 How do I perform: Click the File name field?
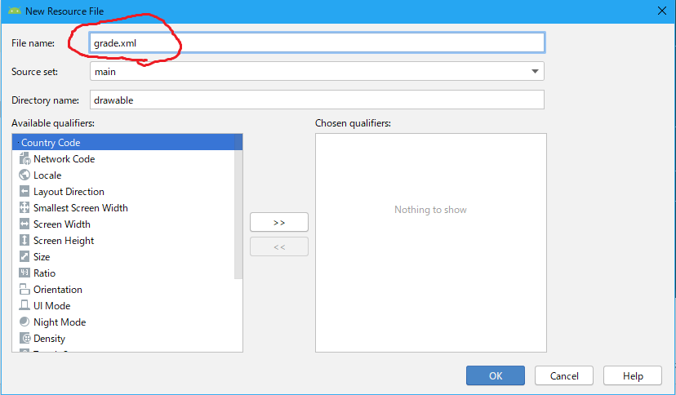pyautogui.click(x=317, y=42)
